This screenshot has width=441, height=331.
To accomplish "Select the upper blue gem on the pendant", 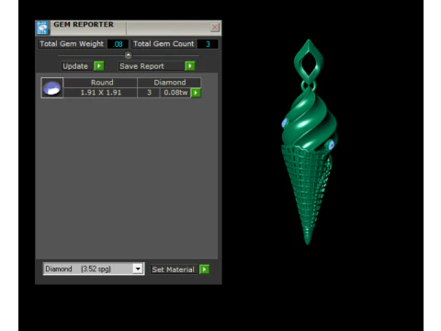I will pos(285,123).
